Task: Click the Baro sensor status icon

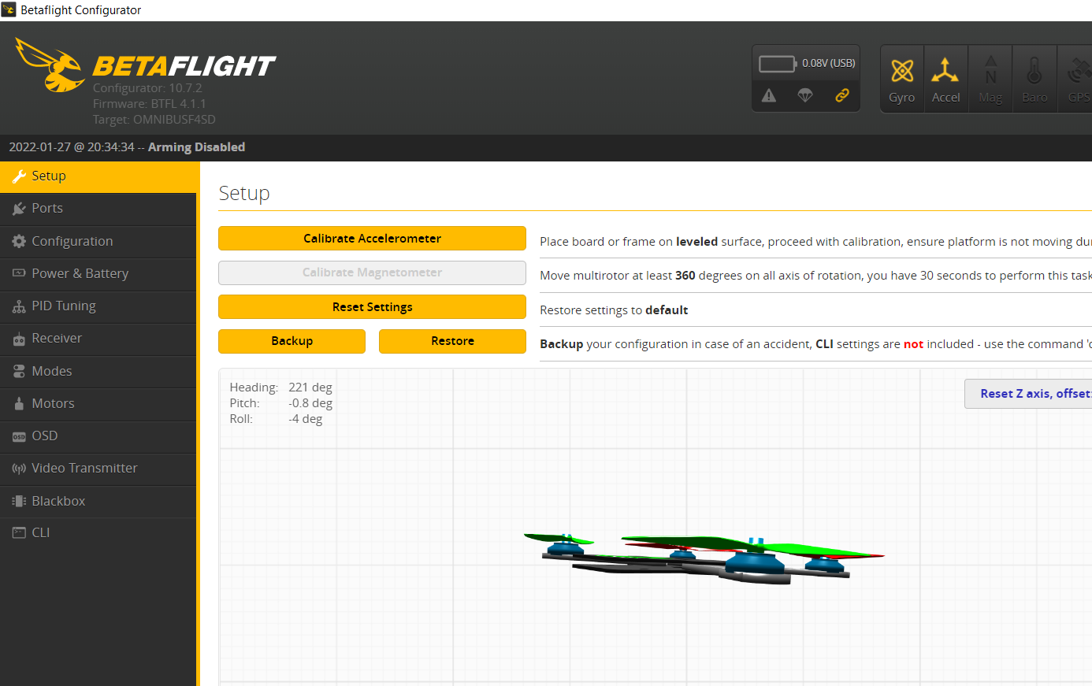Action: point(1034,79)
